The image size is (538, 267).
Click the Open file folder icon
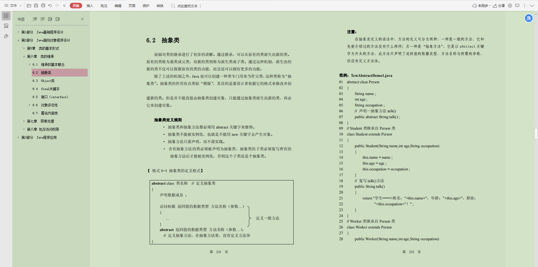29,6
